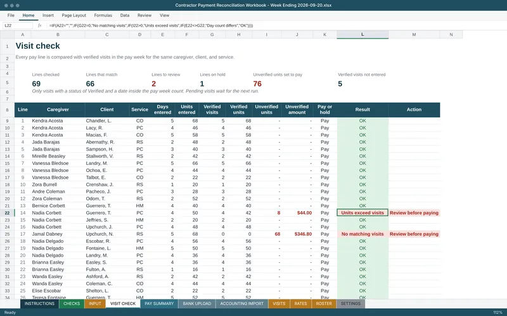The width and height of the screenshot is (507, 316).
Task: Click the zoom level 112% in status bar
Action: (x=497, y=312)
